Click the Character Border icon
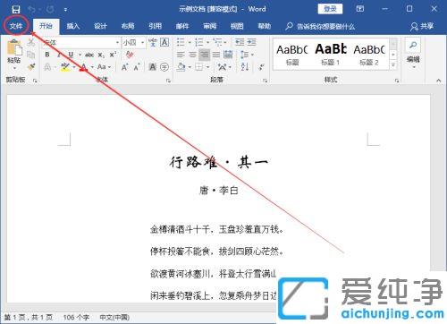Screen dimensions: 447x324 (164, 42)
